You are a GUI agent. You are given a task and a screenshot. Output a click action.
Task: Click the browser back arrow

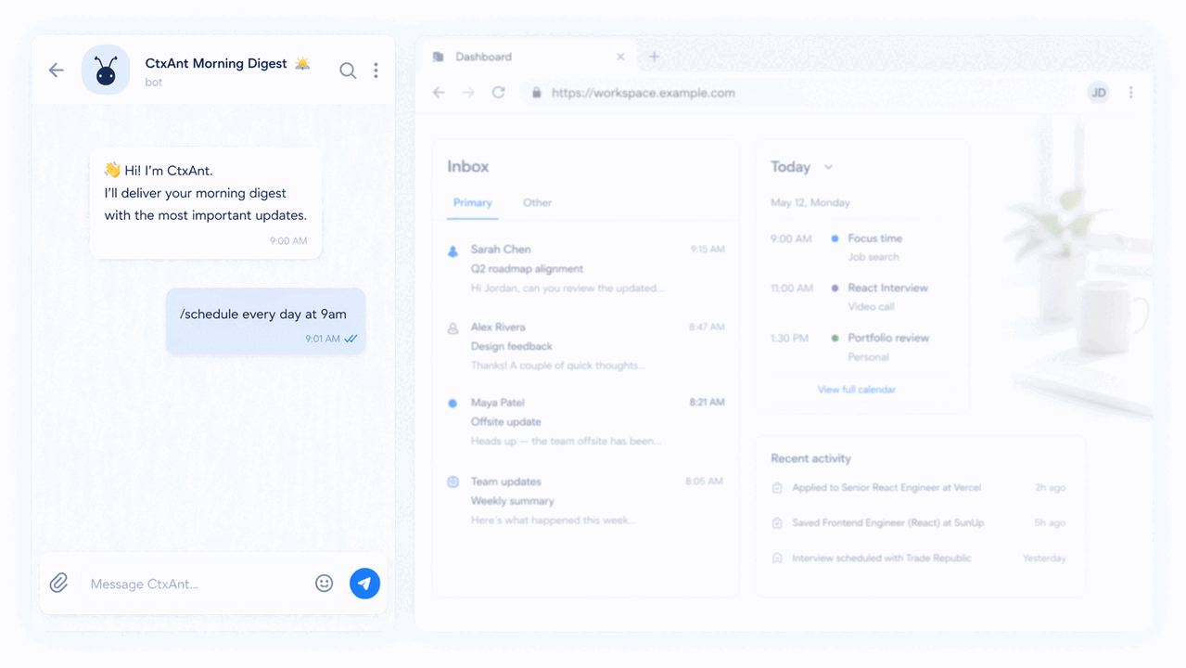(x=440, y=93)
